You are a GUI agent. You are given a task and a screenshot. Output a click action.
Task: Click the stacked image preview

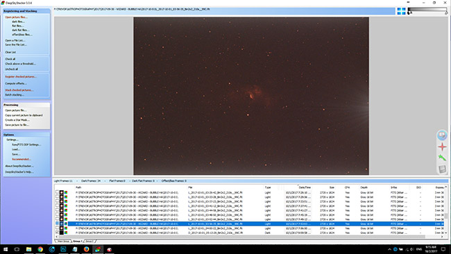point(250,96)
